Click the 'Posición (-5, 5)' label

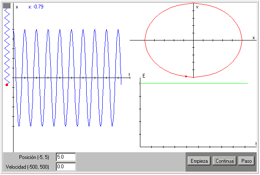coord(34,157)
